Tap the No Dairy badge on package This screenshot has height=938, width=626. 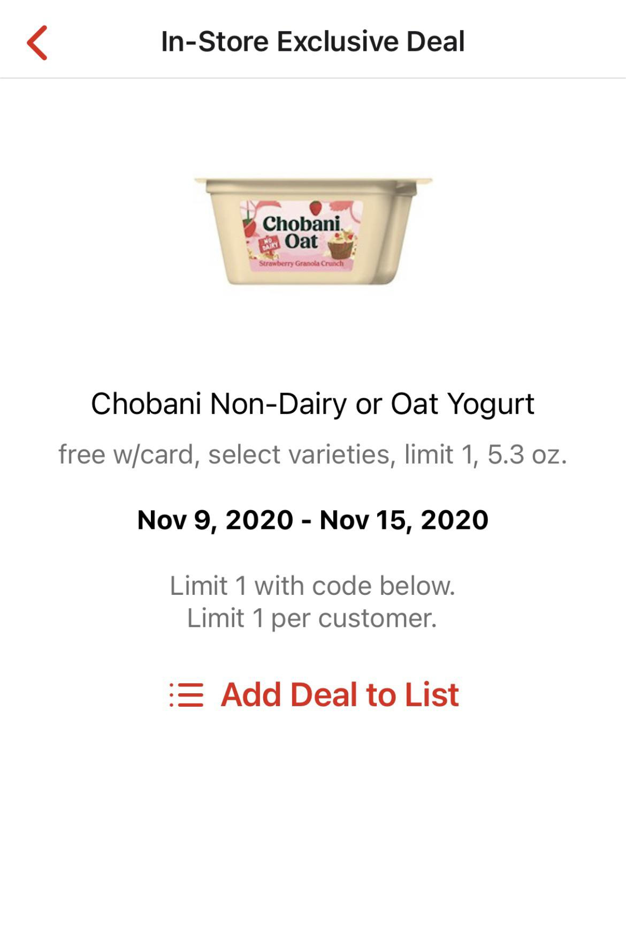click(x=269, y=245)
